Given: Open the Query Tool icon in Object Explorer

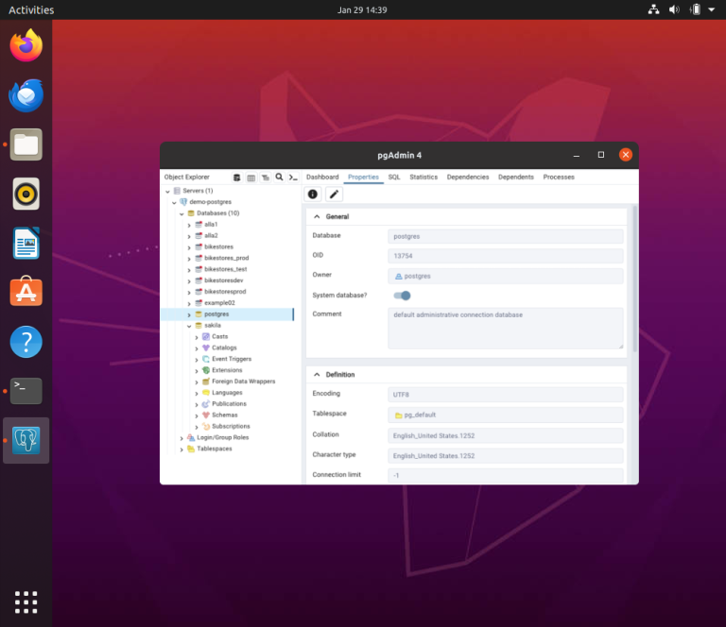Looking at the screenshot, I should point(236,178).
